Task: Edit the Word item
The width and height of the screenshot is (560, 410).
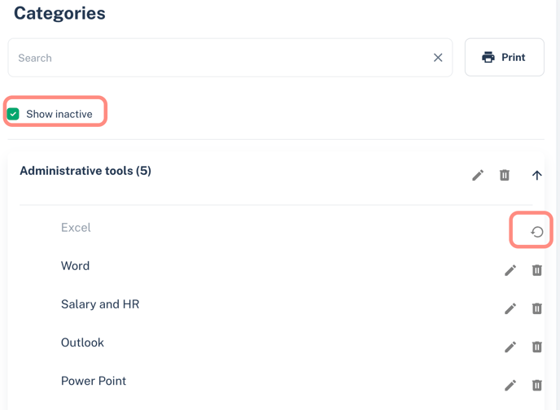Action: [x=510, y=270]
